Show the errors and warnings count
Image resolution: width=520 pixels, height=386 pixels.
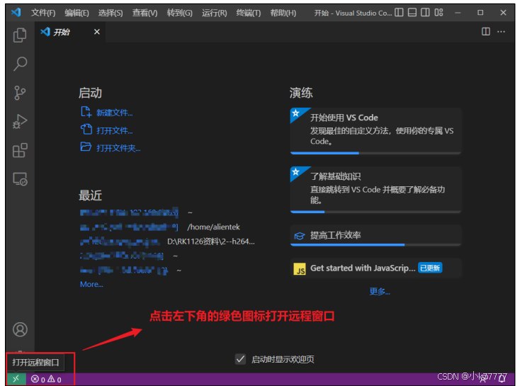point(46,379)
